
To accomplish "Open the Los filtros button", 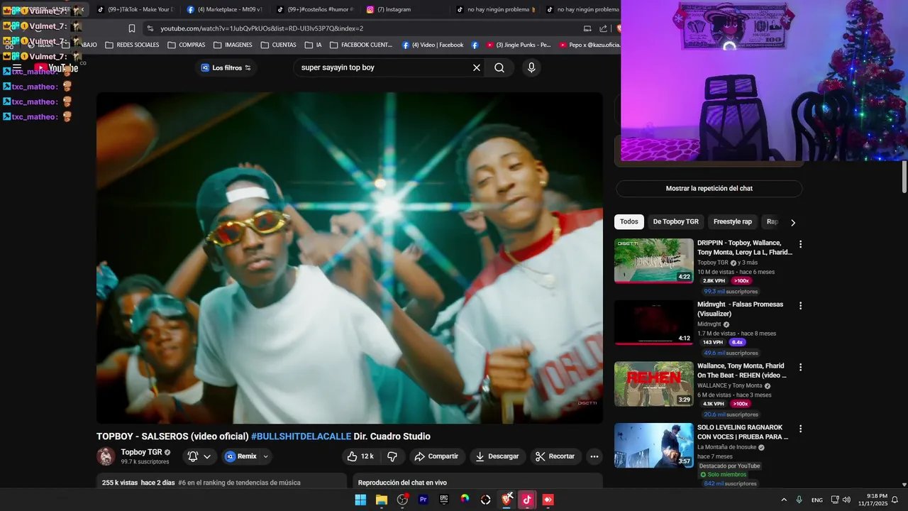I will tap(226, 67).
